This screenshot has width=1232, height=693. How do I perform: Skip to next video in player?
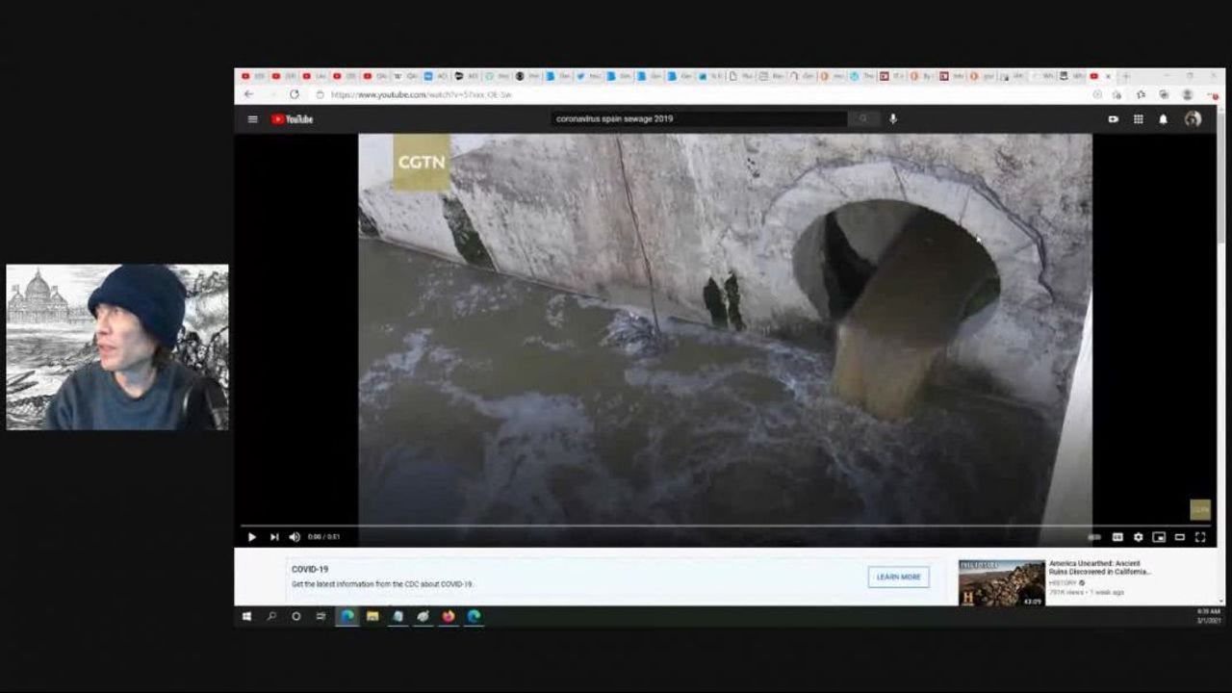pyautogui.click(x=274, y=537)
